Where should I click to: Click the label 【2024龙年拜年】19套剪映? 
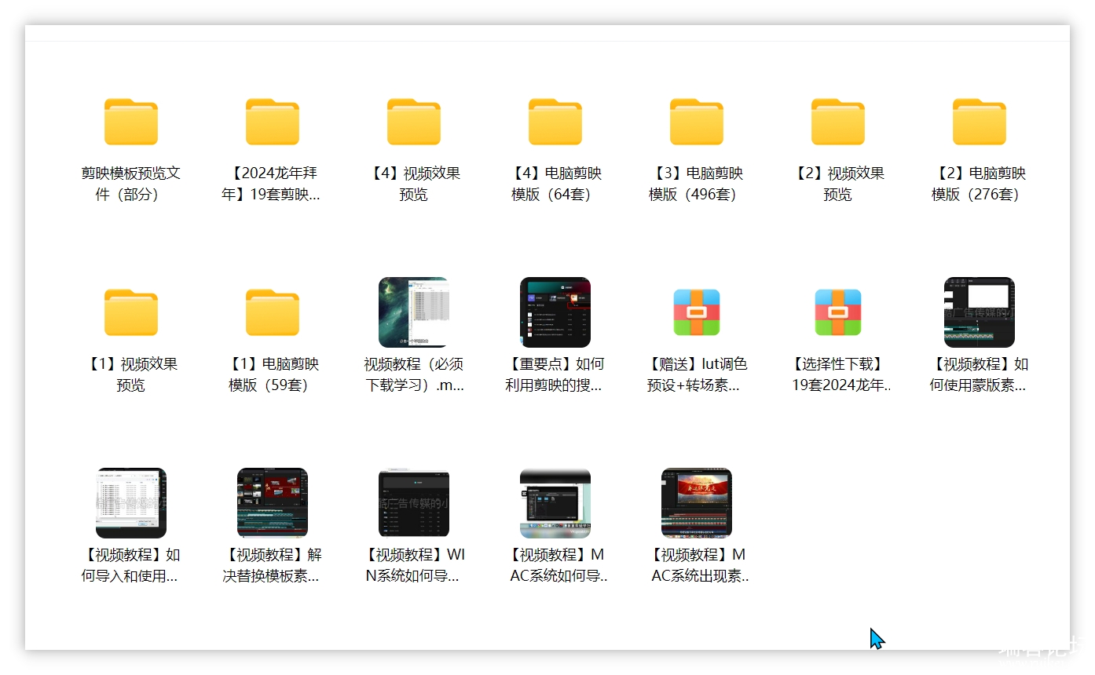pos(273,184)
